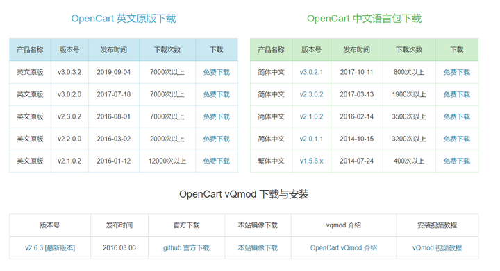Viewport: 500px width, 271px height.
Task: Open the 2016-02-14 v2.1.0.2 language pack link
Action: (311, 116)
